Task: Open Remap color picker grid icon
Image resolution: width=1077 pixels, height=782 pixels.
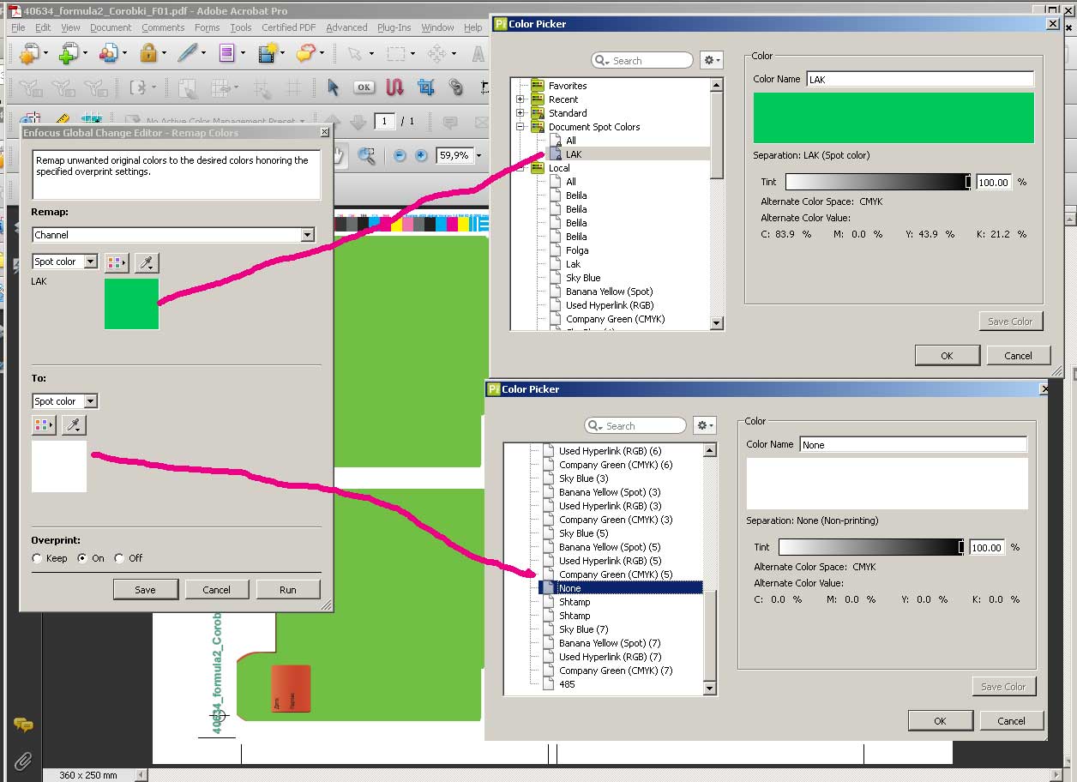Action: click(x=117, y=262)
